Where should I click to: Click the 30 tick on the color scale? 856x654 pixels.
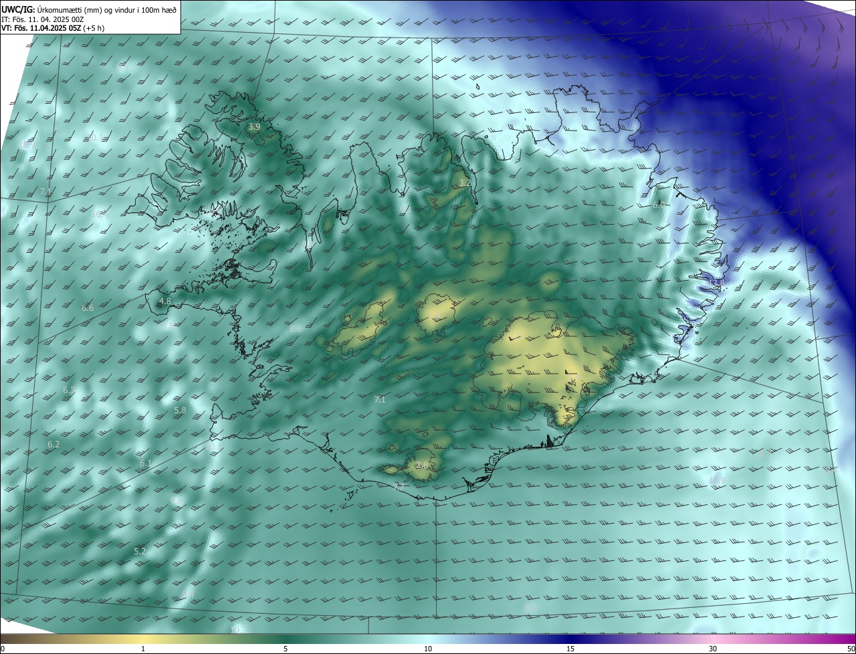pos(713,649)
